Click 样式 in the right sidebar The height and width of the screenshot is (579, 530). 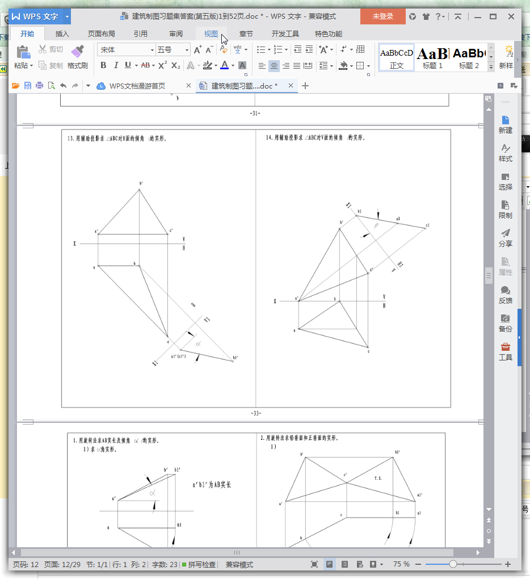[505, 153]
